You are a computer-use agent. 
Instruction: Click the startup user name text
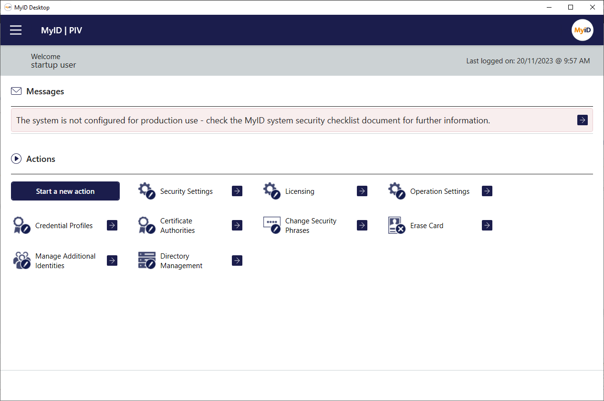pyautogui.click(x=53, y=65)
